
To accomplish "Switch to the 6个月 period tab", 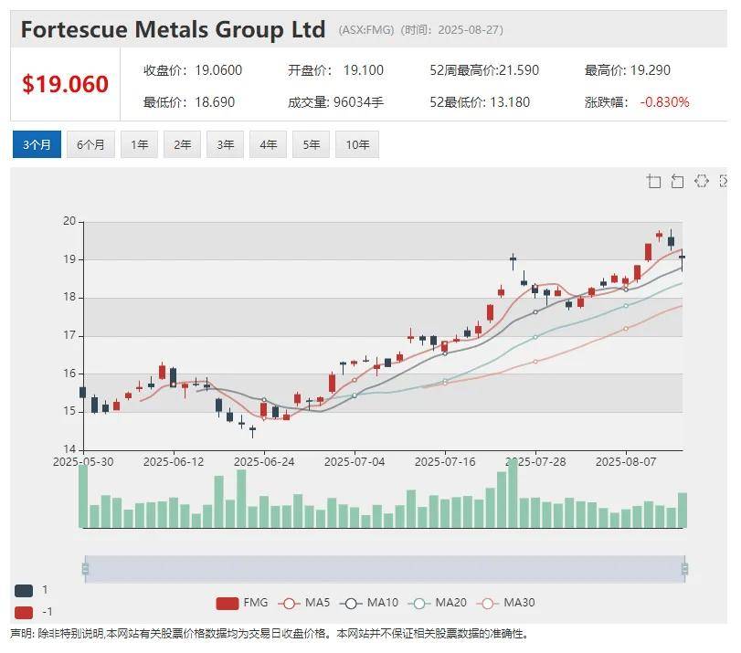I will tap(89, 143).
